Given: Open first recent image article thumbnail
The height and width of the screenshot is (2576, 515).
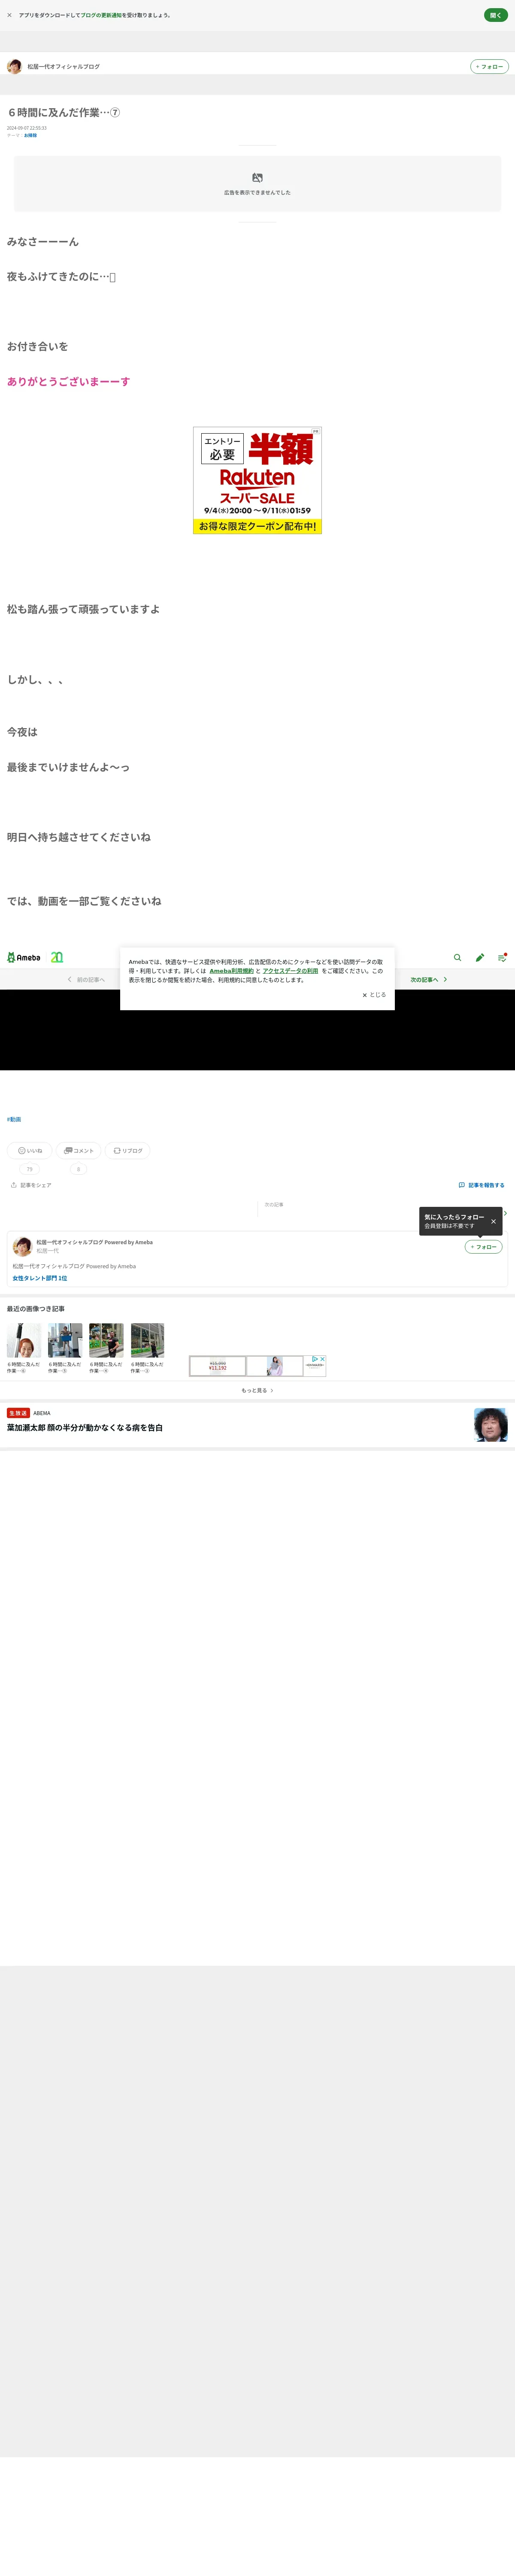Looking at the screenshot, I should tap(24, 1340).
